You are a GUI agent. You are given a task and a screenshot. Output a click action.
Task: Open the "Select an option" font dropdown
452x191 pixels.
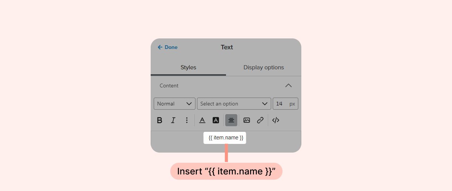(x=234, y=104)
